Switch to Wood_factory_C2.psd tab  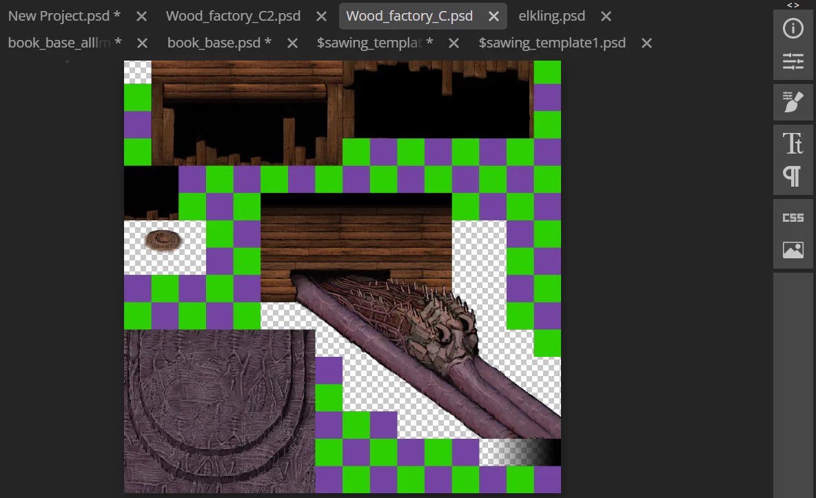pyautogui.click(x=233, y=16)
